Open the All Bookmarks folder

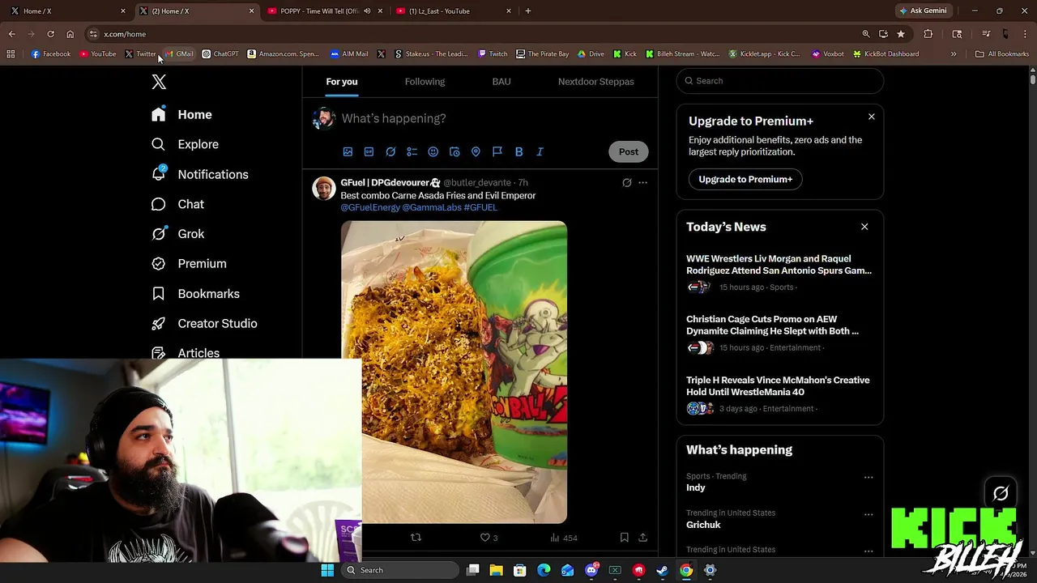pos(1002,54)
